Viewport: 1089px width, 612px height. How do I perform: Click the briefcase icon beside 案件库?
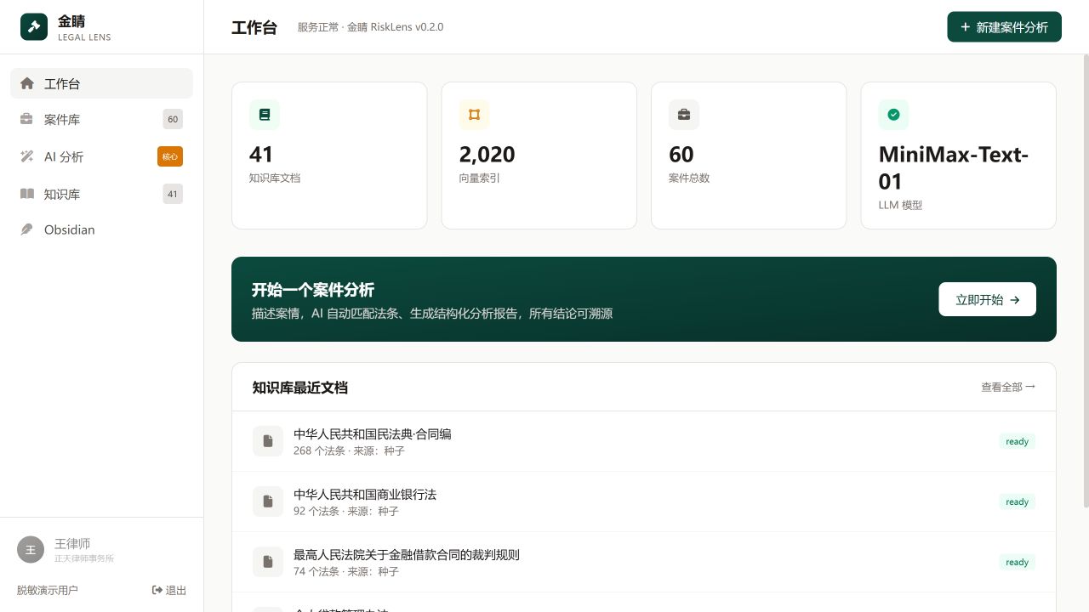click(27, 120)
